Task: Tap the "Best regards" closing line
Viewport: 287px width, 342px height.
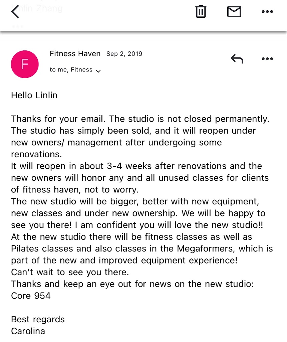Action: click(x=38, y=319)
